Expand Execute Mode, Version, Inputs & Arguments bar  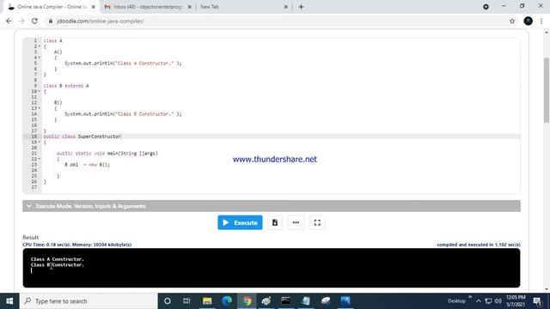pyautogui.click(x=272, y=206)
